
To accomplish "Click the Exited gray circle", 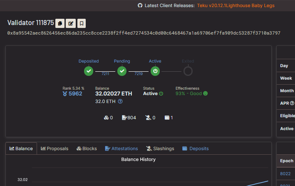I will [x=188, y=71].
